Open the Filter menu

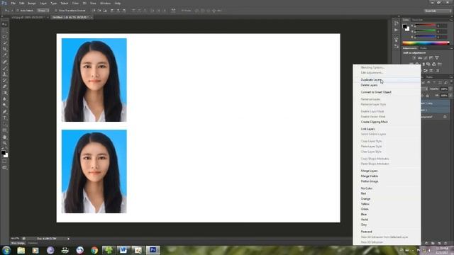pyautogui.click(x=75, y=3)
